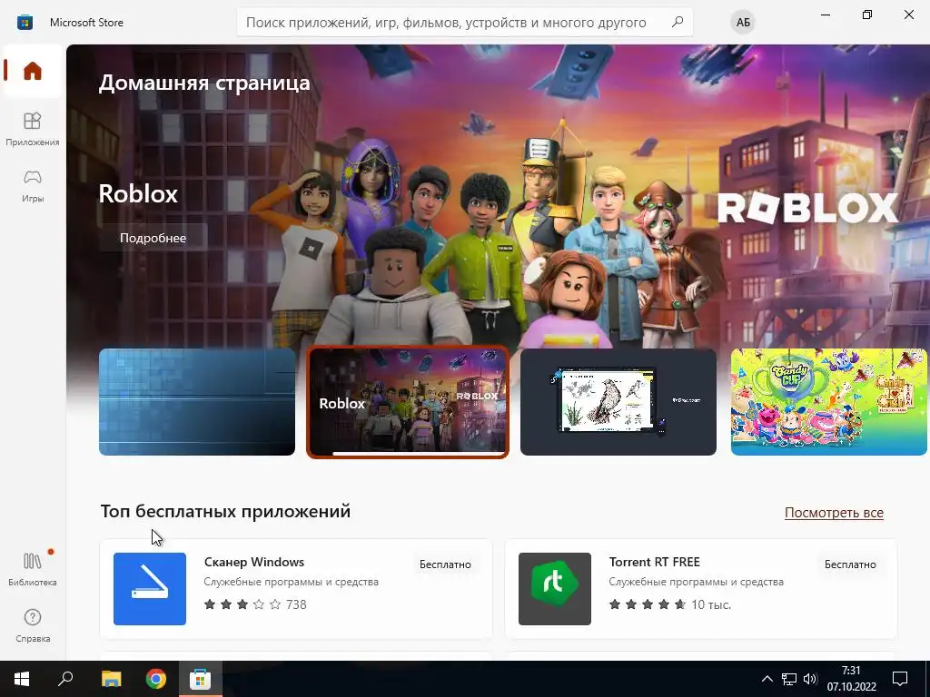
Task: Click Бесплатно for Сканер Windows
Action: (445, 564)
